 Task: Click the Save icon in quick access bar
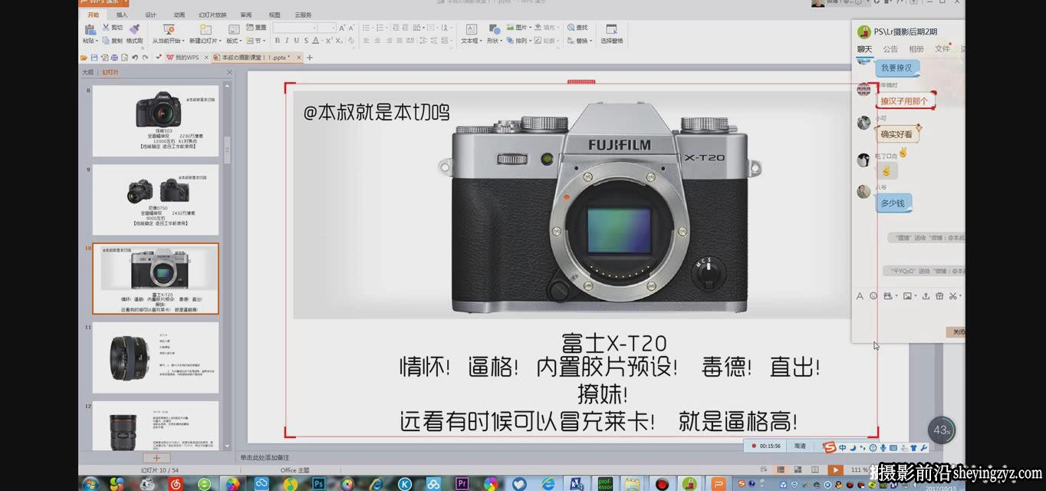(94, 58)
